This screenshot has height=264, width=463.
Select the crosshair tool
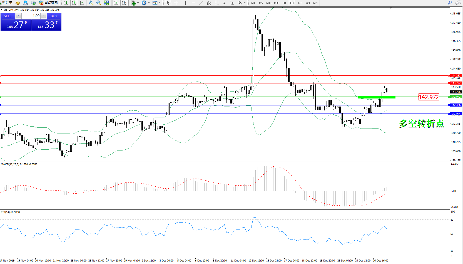coord(176,3)
